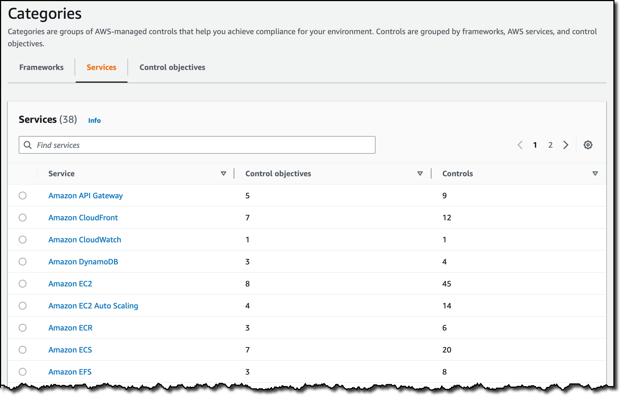Screen dimensions: 620x396
Task: Open Amazon EC2 Auto Scaling link
Action: point(93,306)
